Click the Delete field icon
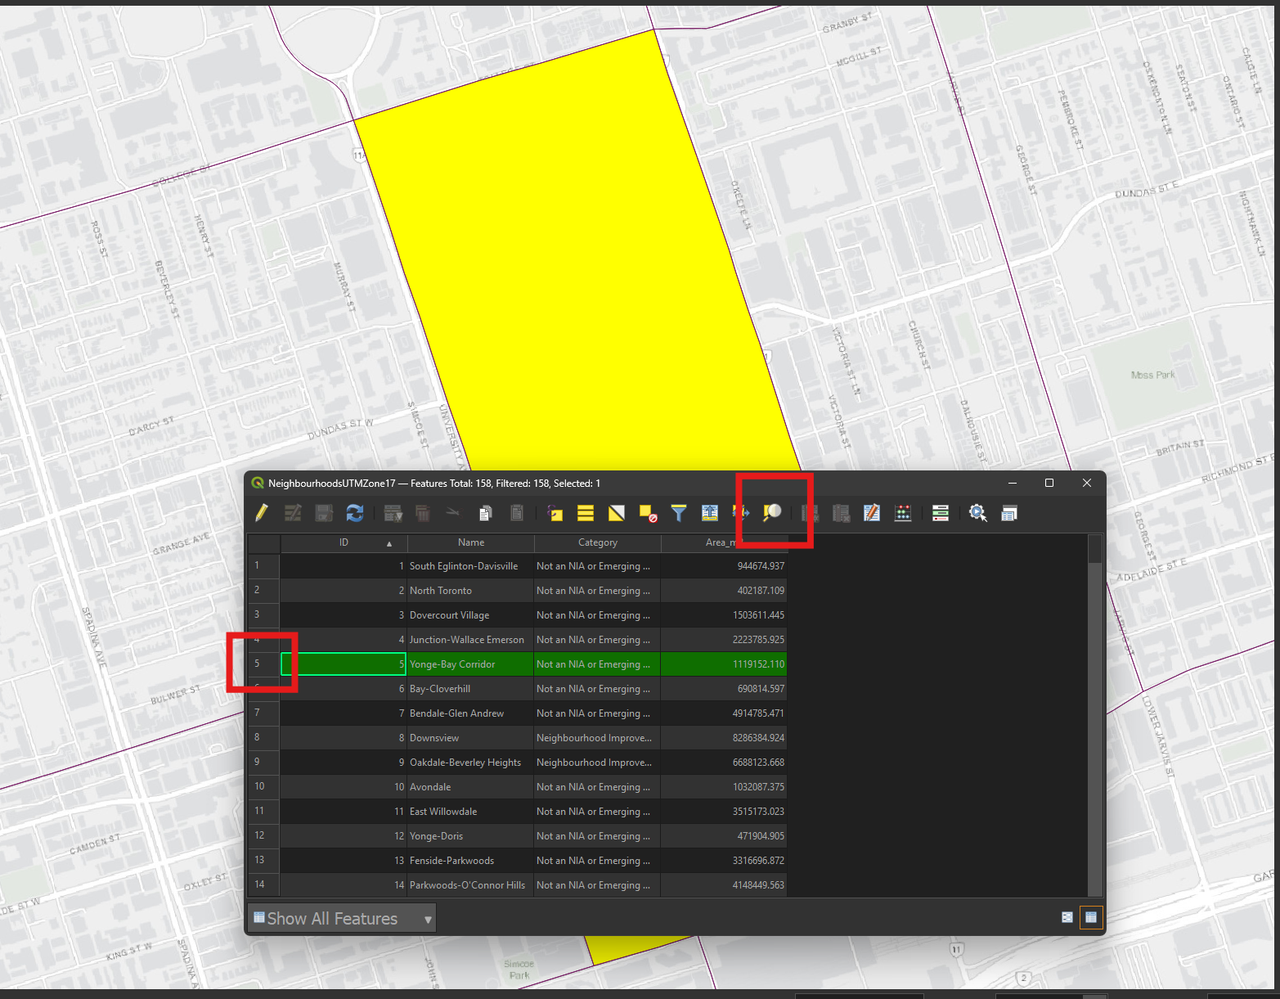Screen dimensions: 1280x999 click(841, 513)
